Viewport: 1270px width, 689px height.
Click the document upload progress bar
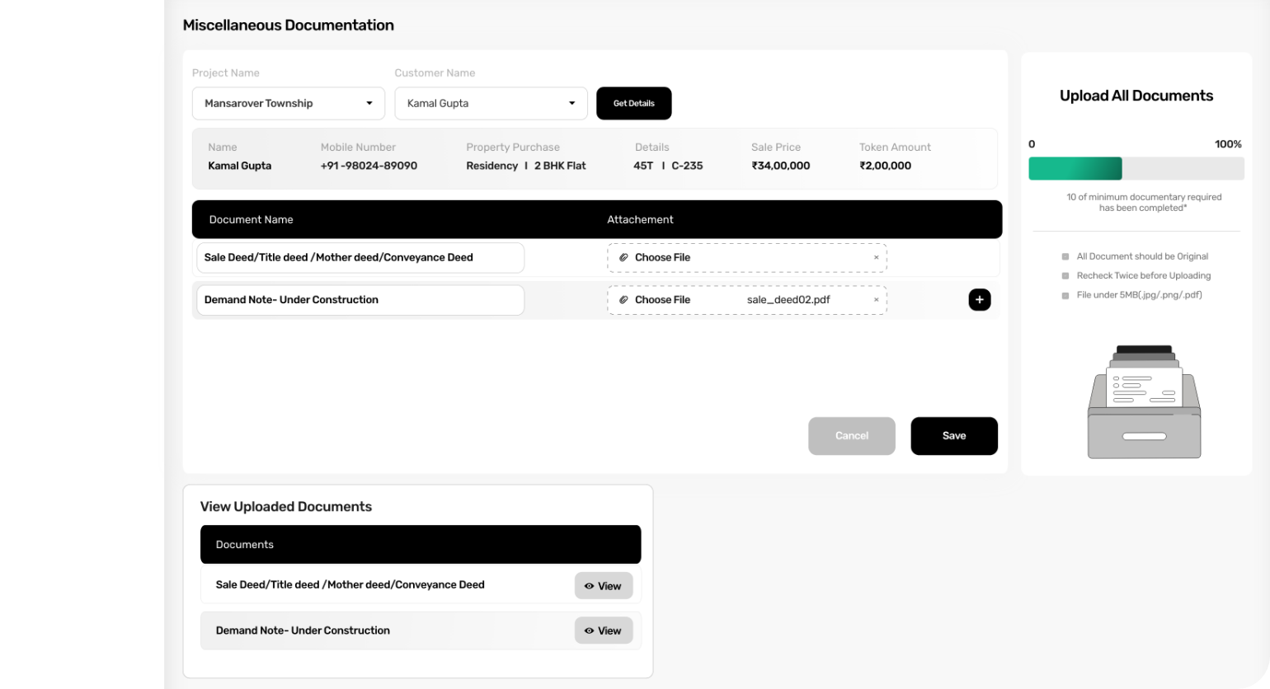coord(1136,168)
